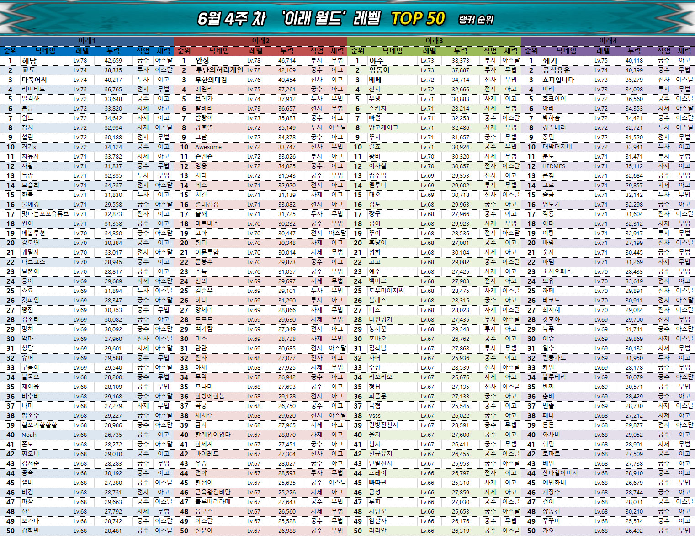Open the 이레4 server header
Screen dimensions: 695x536
coord(608,41)
